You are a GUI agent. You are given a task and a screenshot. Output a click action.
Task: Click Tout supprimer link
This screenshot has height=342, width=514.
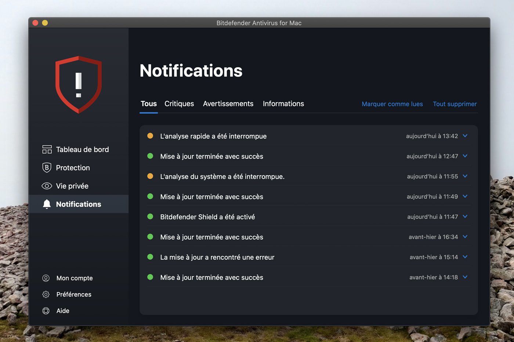[x=455, y=104]
